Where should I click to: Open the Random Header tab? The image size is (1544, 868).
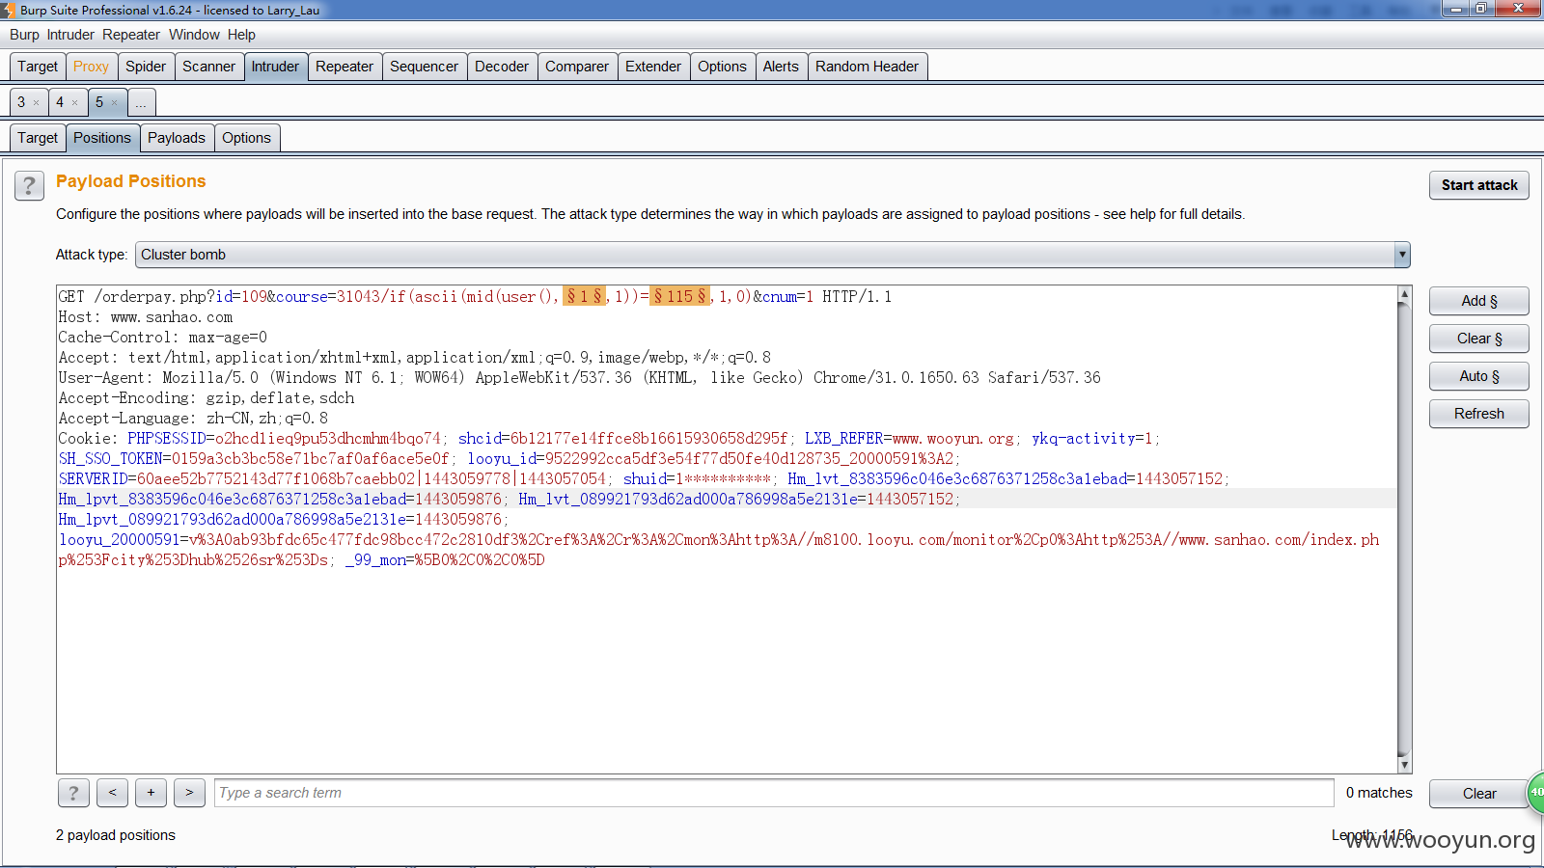867,67
